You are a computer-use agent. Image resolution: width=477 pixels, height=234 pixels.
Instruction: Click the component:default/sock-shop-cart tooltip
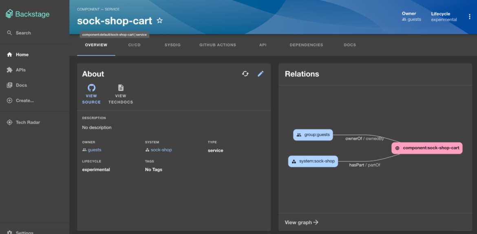tap(115, 35)
